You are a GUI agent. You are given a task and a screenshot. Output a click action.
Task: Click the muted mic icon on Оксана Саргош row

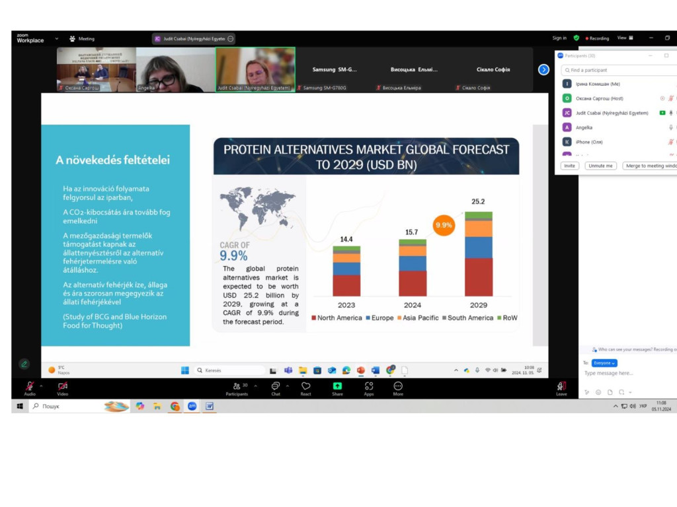pyautogui.click(x=671, y=98)
